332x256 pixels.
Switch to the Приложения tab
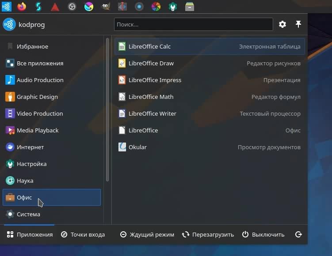pyautogui.click(x=30, y=234)
